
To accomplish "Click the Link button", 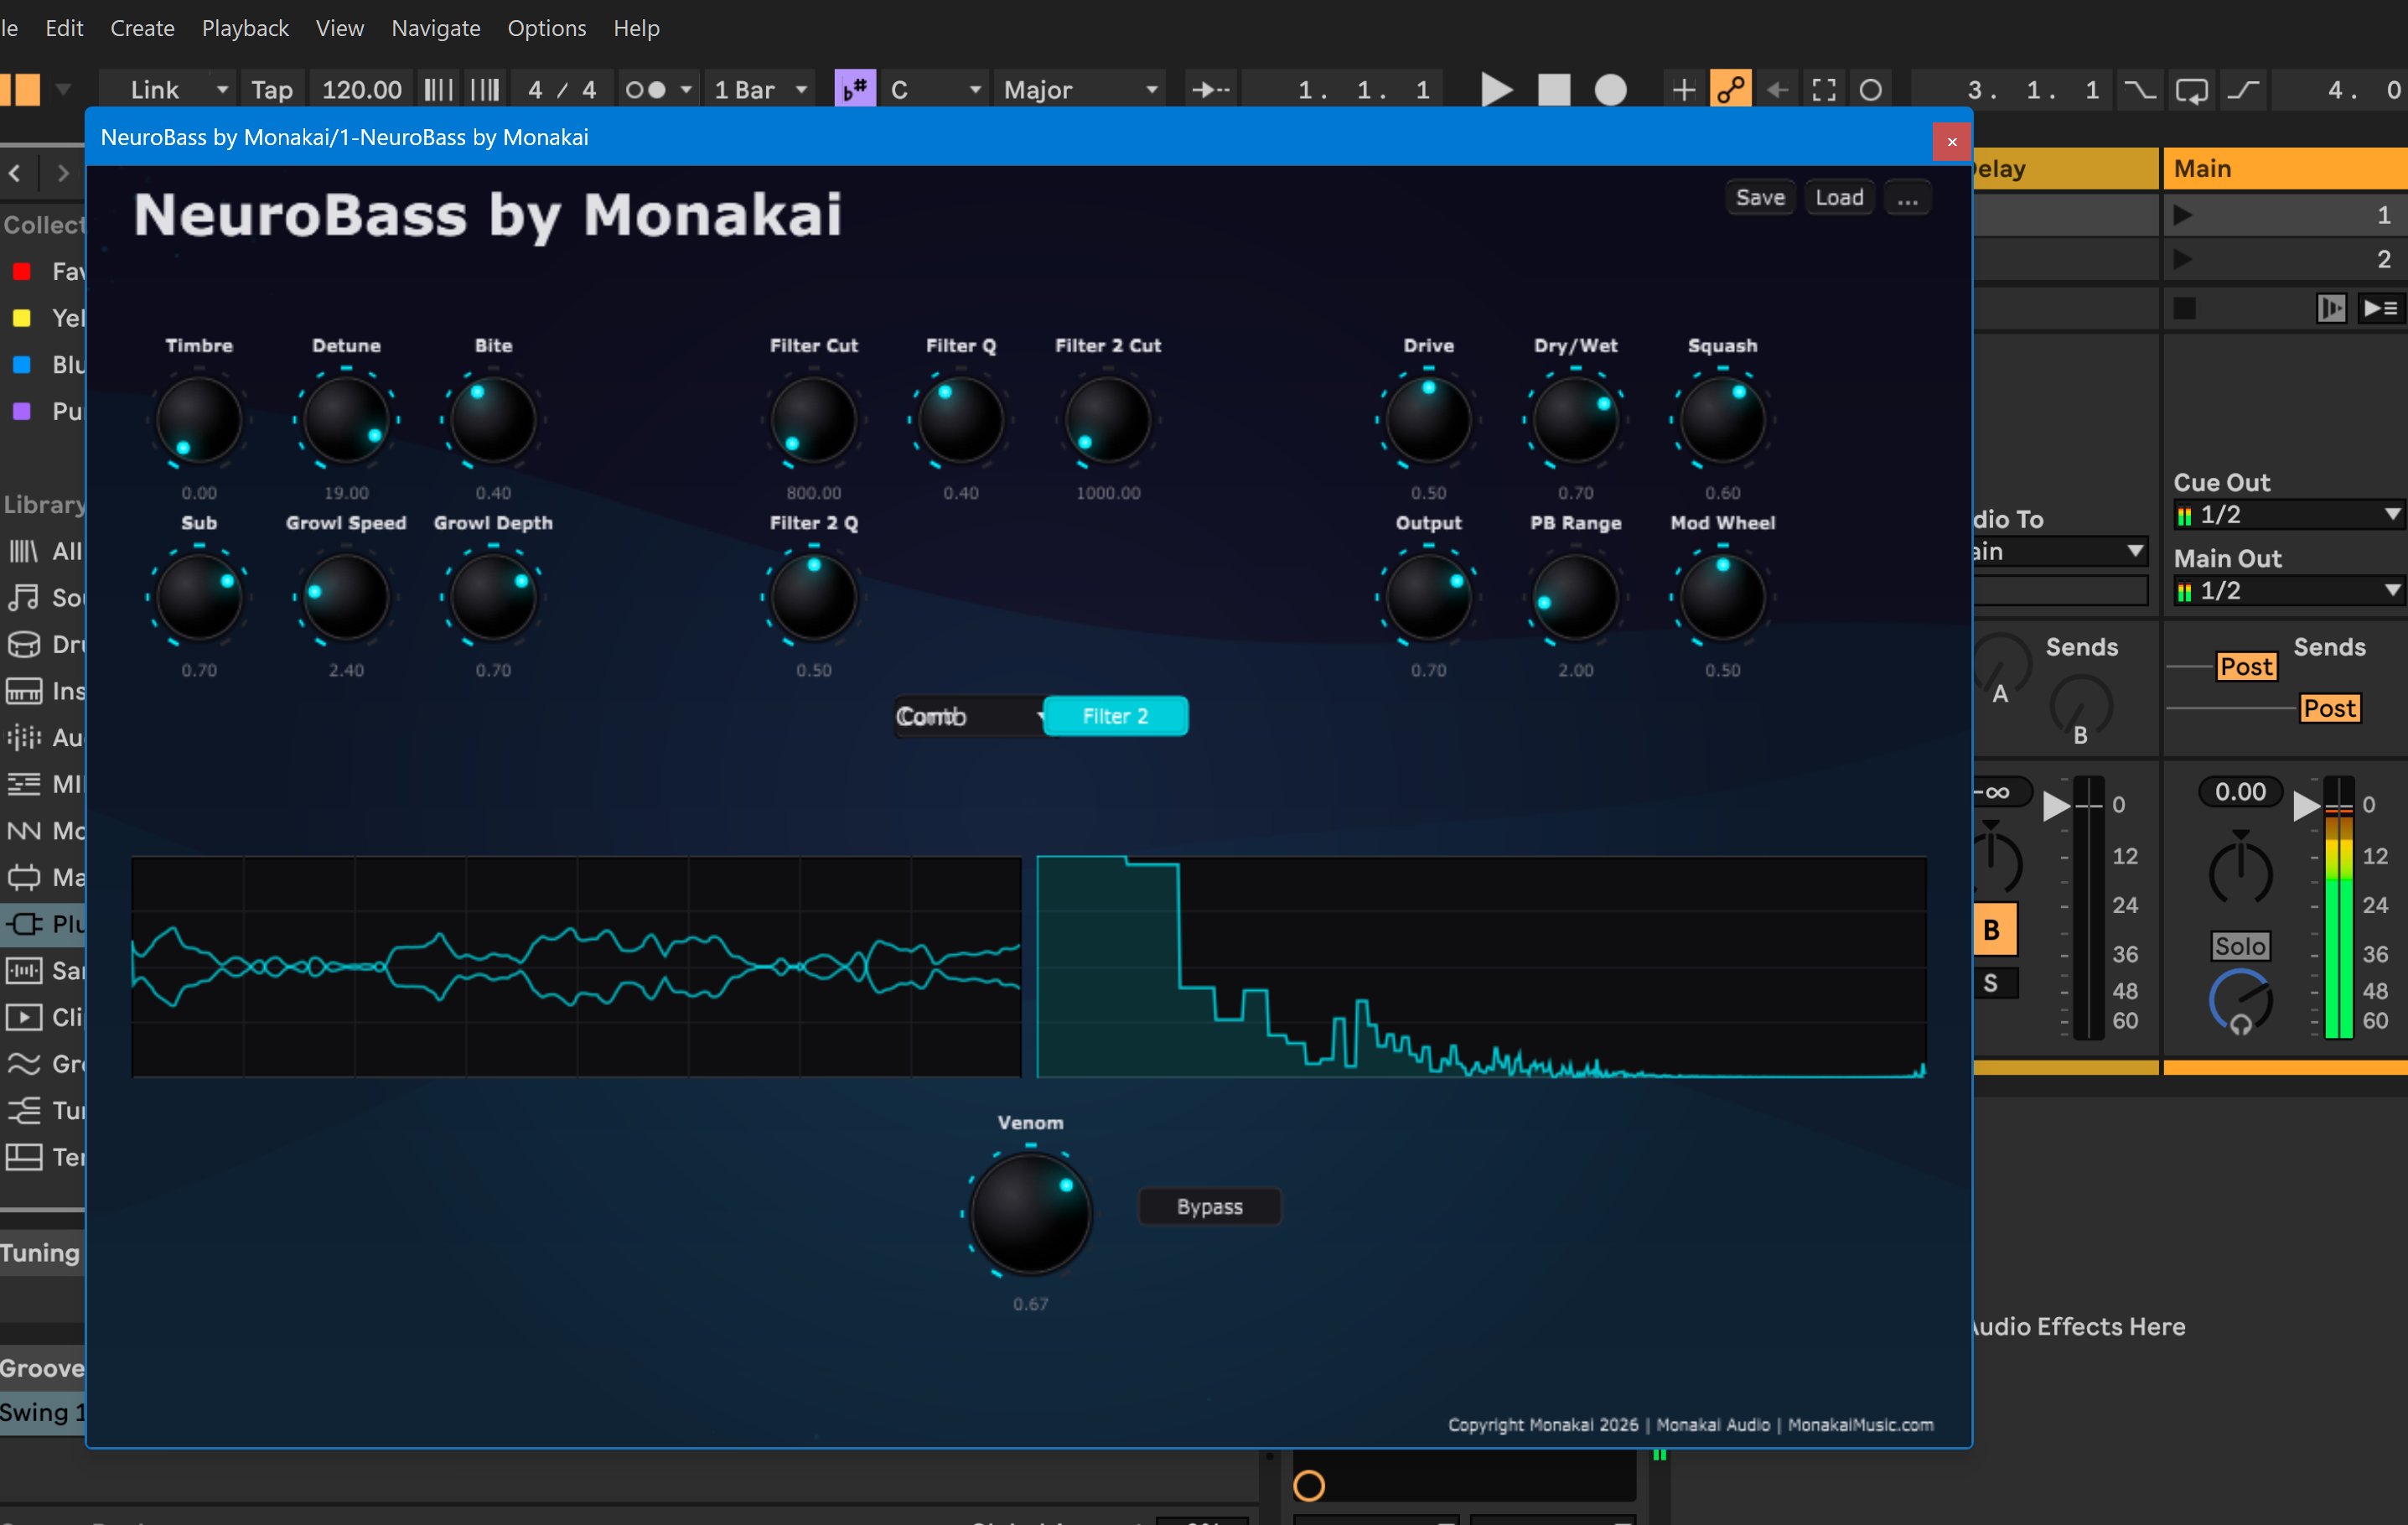I will [155, 90].
